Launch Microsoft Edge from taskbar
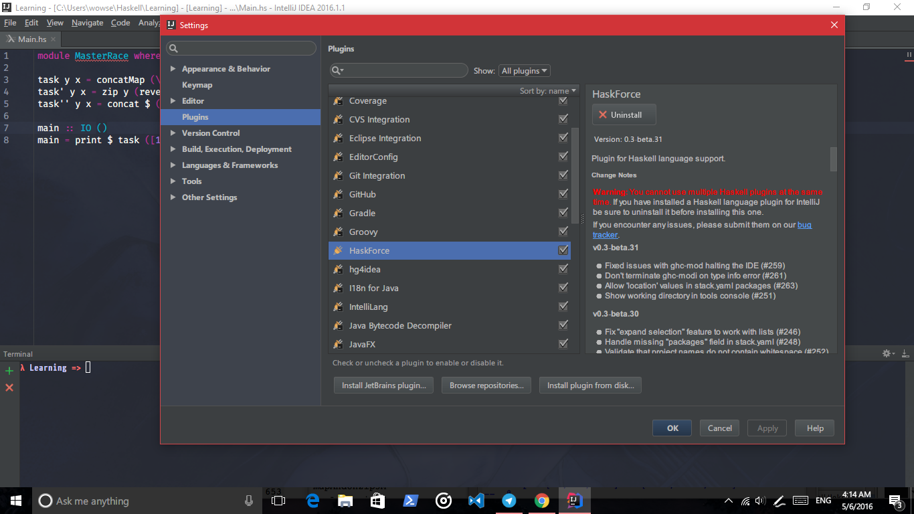Screen dimensions: 914x514 (x=312, y=501)
